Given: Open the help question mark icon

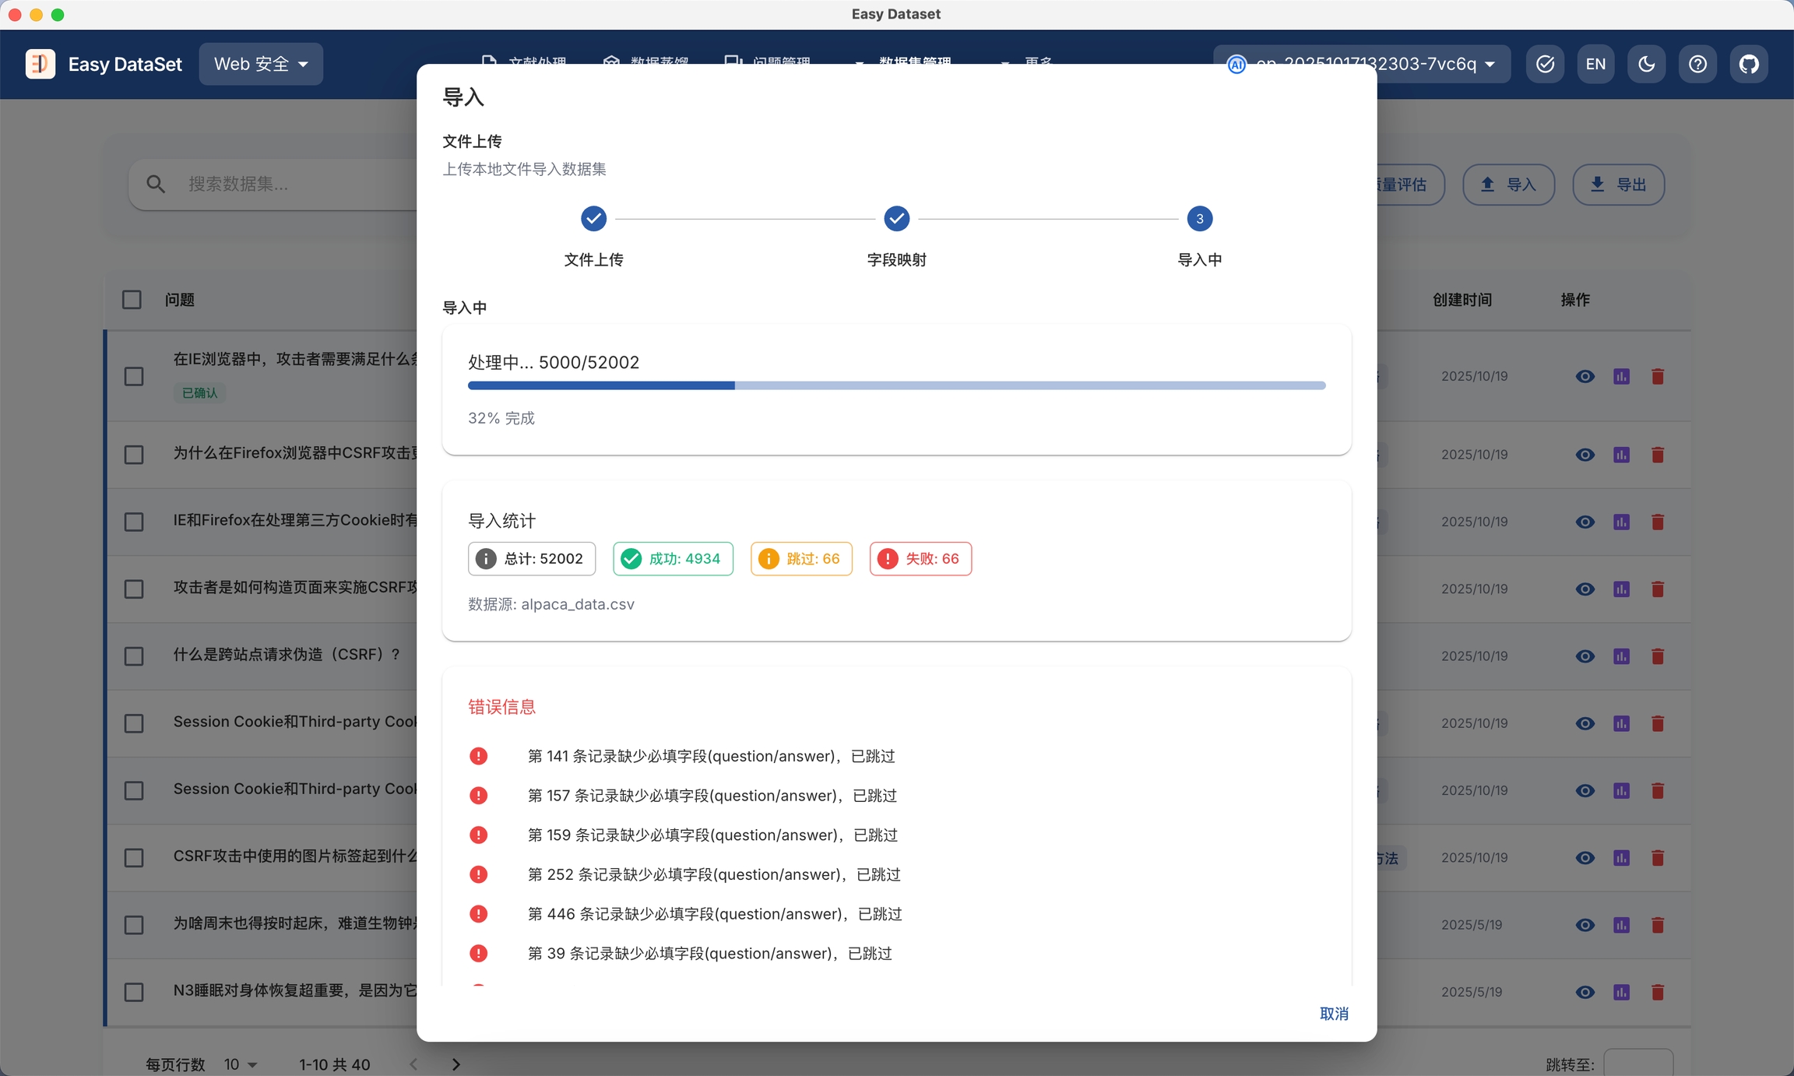Looking at the screenshot, I should pos(1697,64).
